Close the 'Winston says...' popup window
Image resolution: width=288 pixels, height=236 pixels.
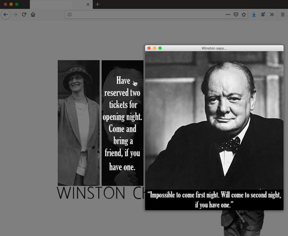tap(149, 48)
